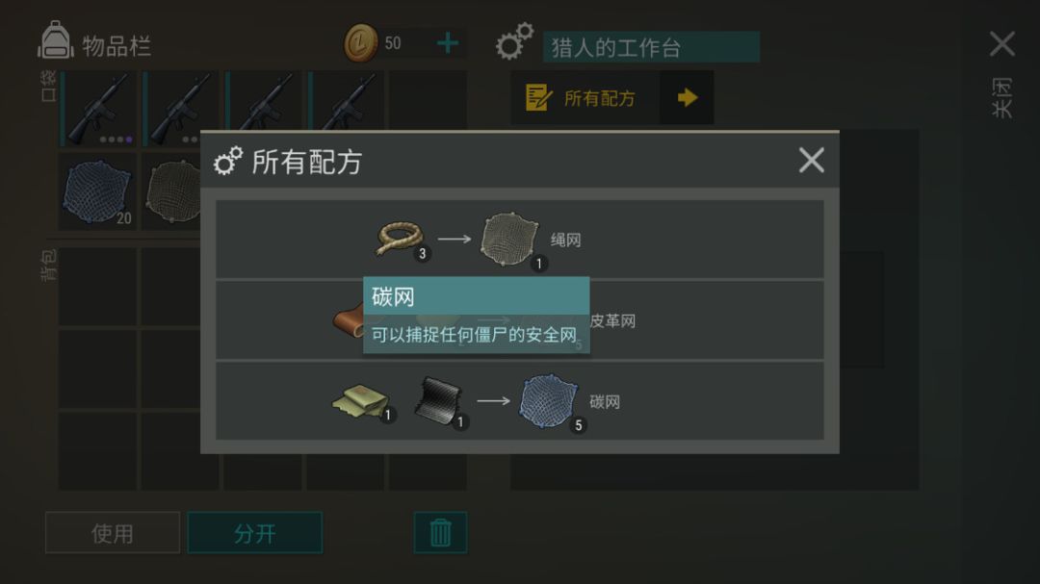This screenshot has width=1040, height=584.
Task: Click the leather ingredient icon
Action: 349,320
